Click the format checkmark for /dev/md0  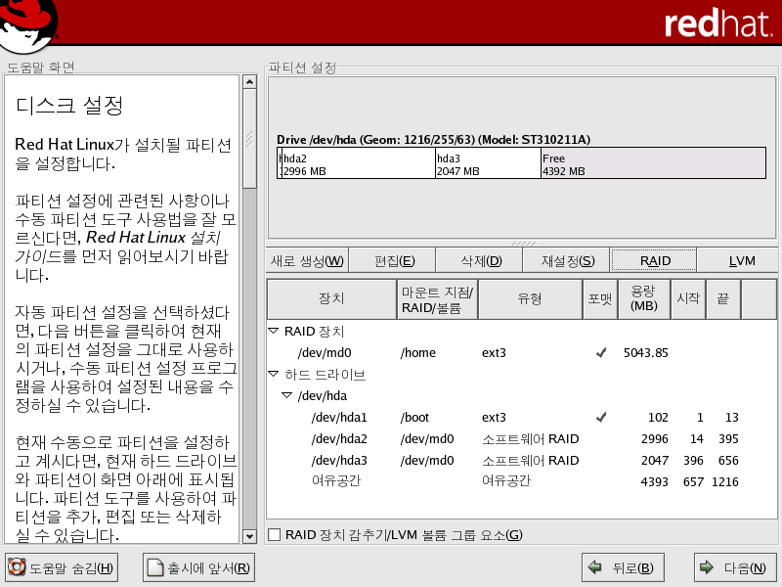pos(600,352)
